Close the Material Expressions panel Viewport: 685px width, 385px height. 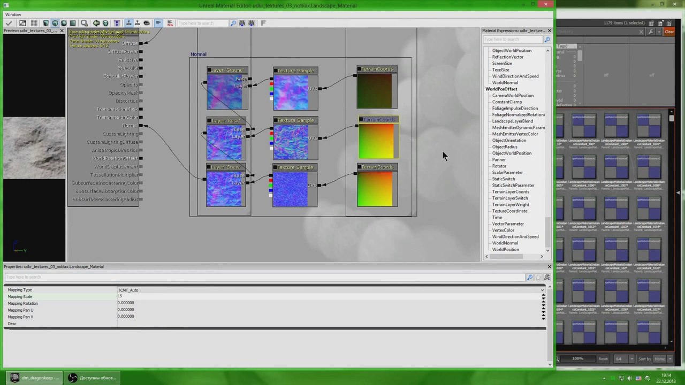[x=549, y=30]
